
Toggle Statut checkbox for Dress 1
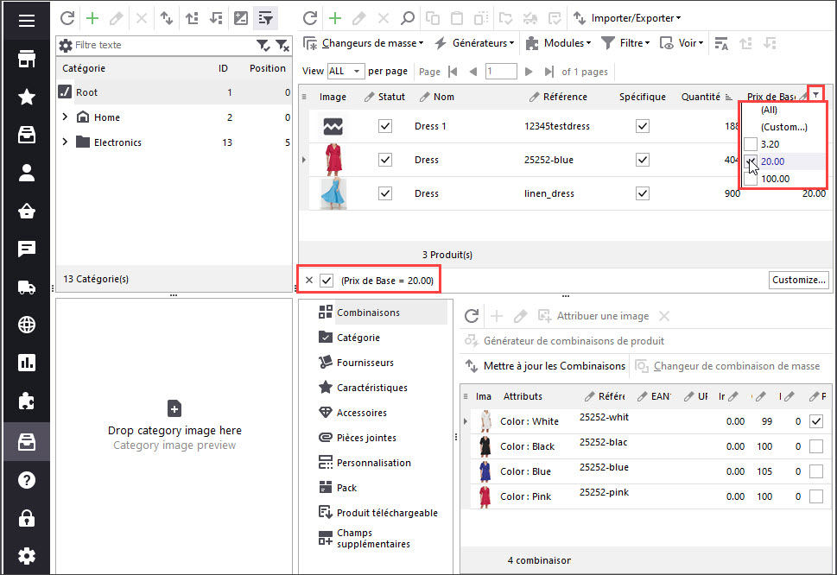tap(385, 126)
